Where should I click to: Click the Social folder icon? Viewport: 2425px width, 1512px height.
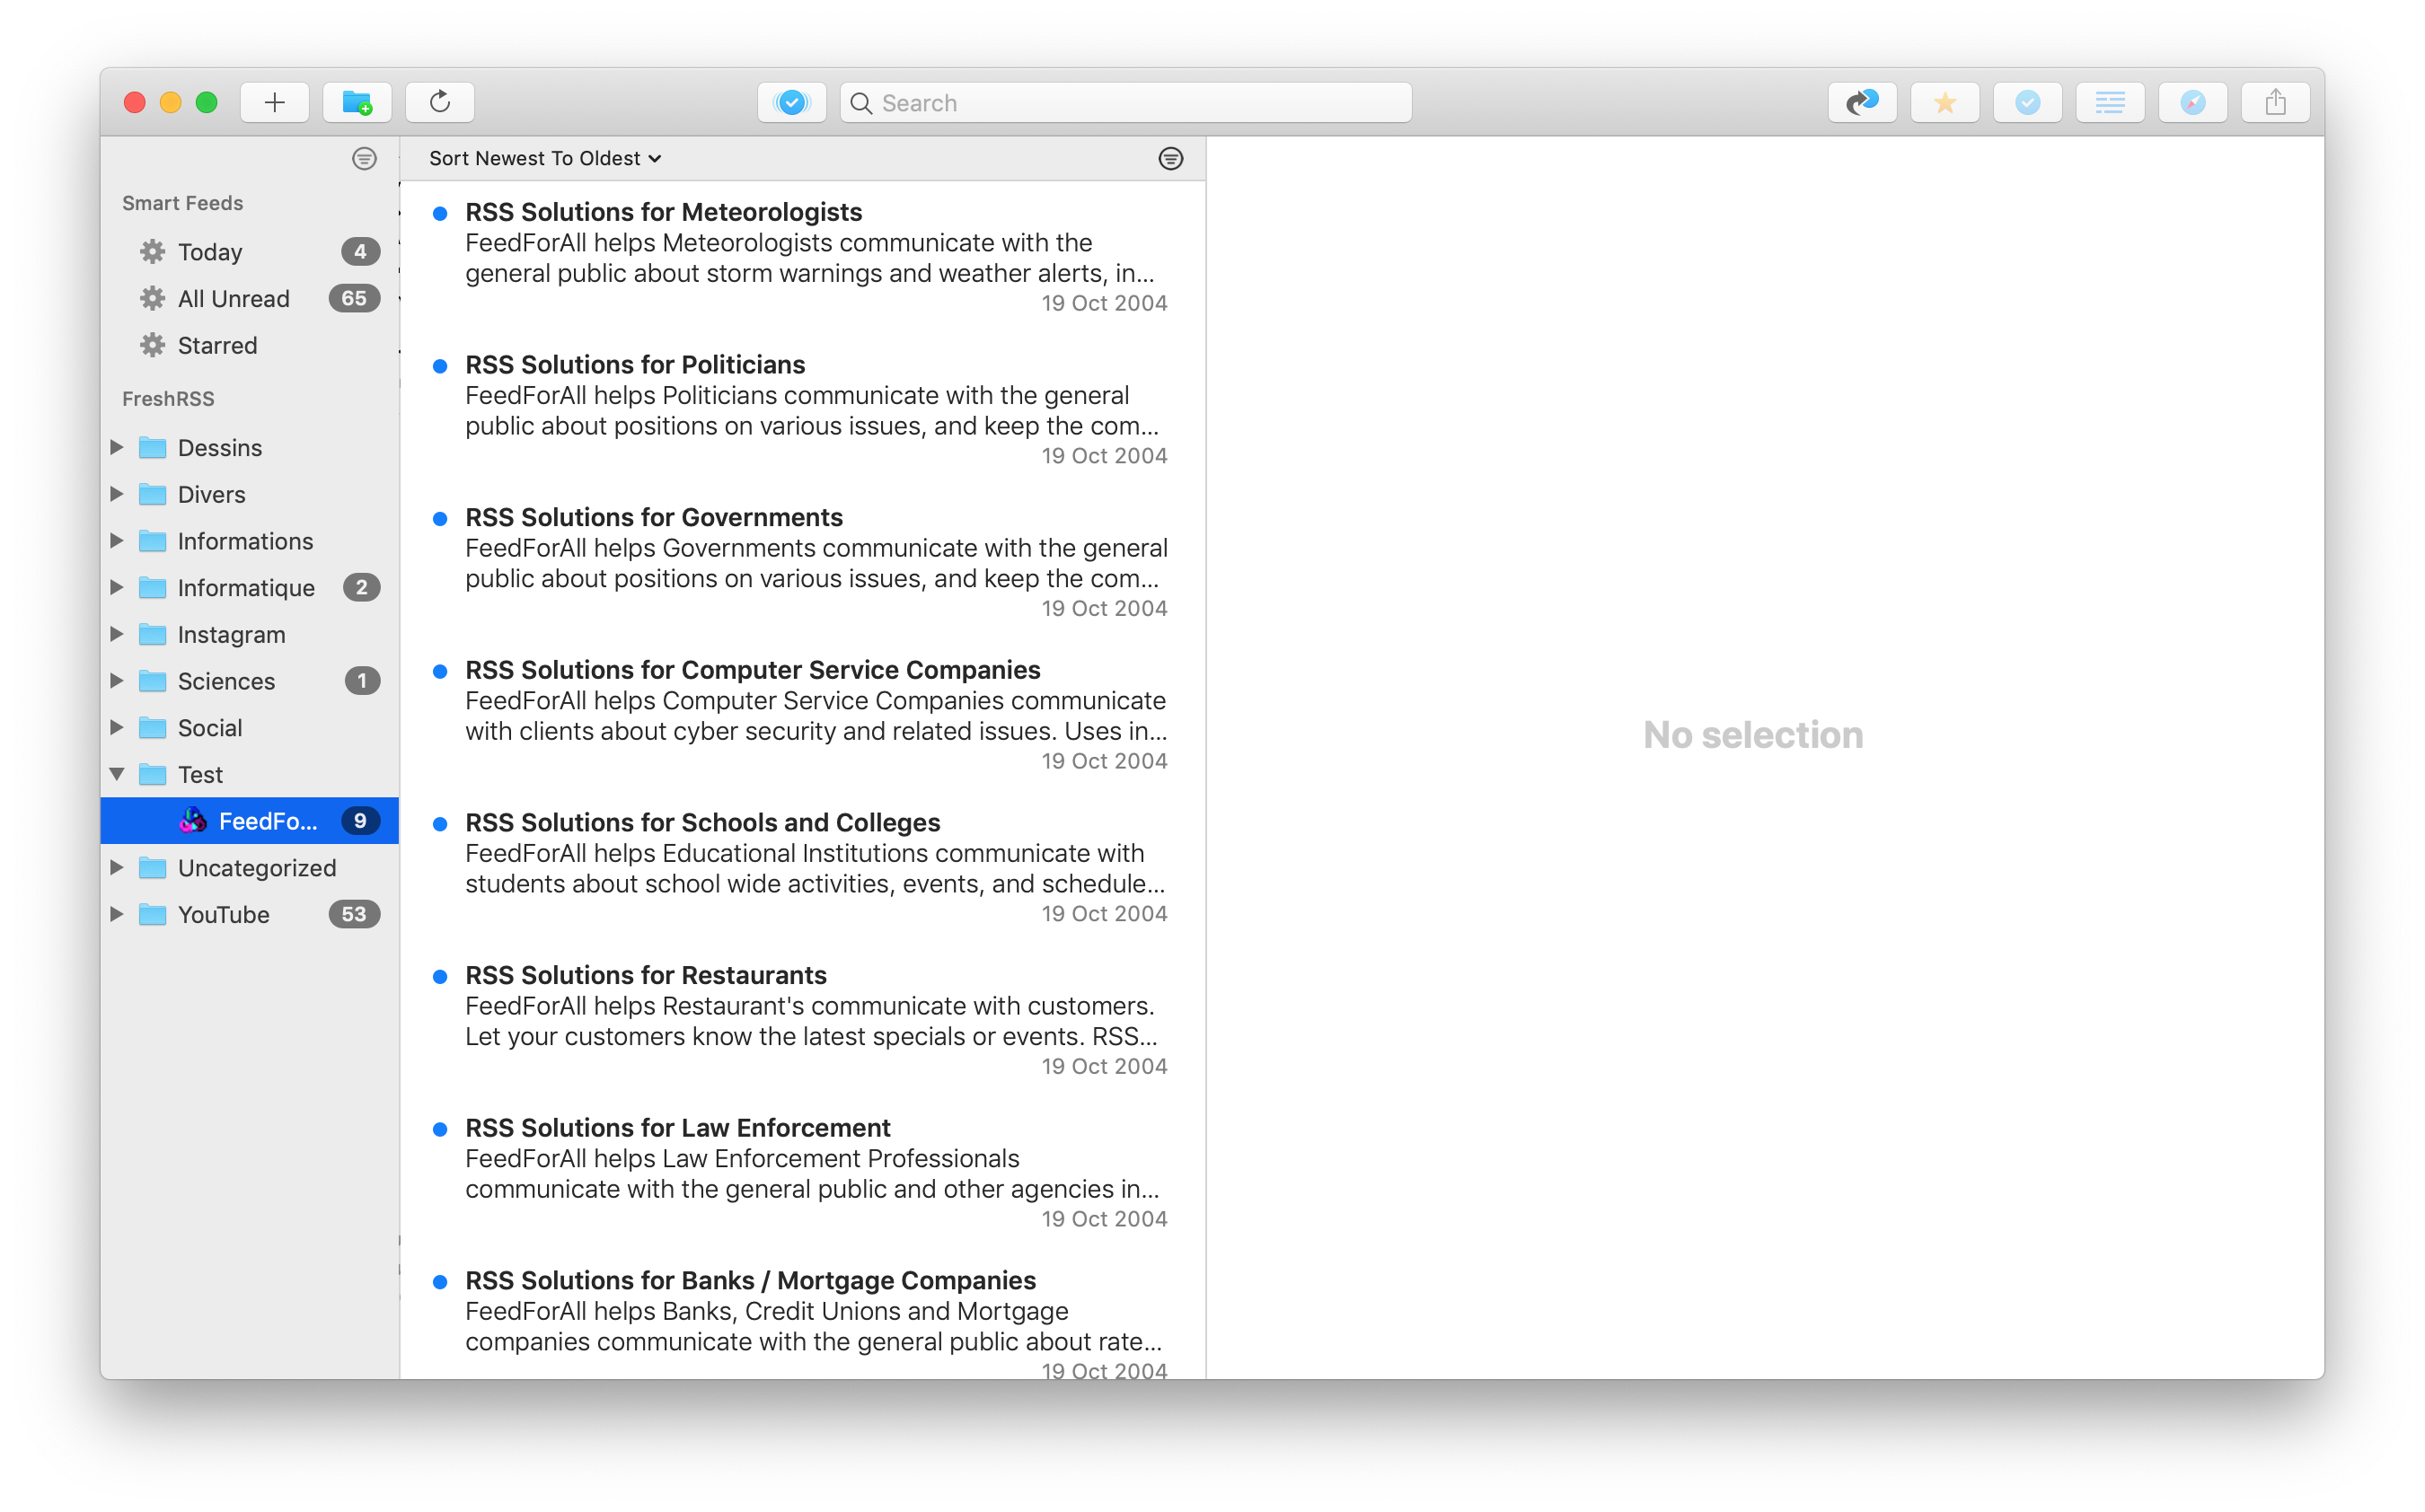(x=152, y=727)
